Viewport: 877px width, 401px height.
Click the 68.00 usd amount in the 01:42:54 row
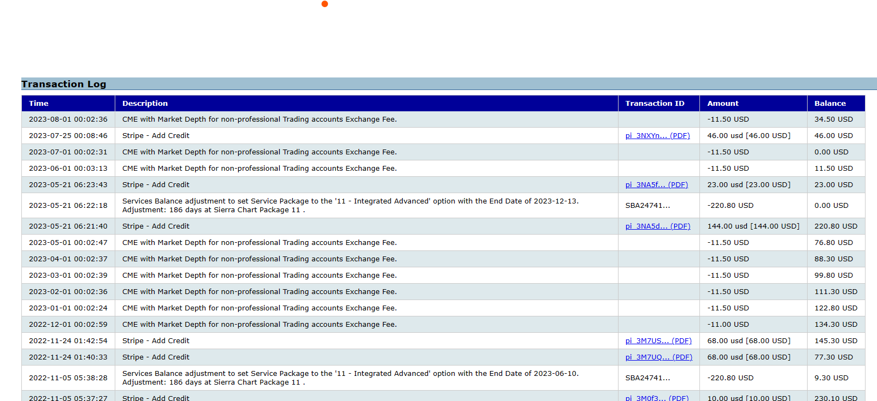(749, 341)
